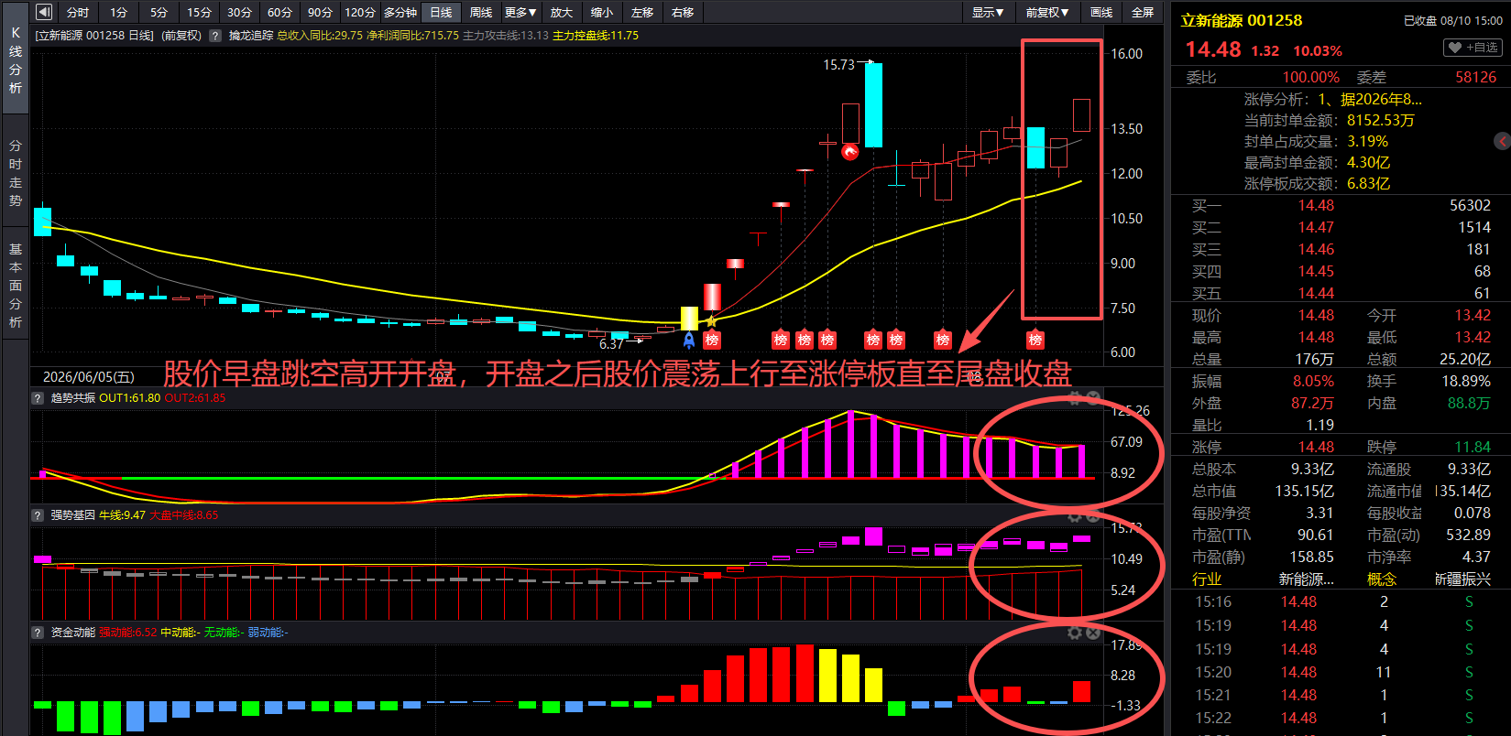Viewport: 1511px width, 736px height.
Task: Switch to 周线 weekly chart
Action: (x=481, y=12)
